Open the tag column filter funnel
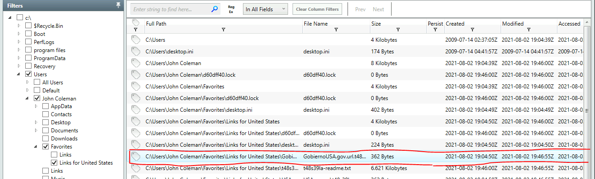Image resolution: width=595 pixels, height=179 pixels. click(x=136, y=30)
